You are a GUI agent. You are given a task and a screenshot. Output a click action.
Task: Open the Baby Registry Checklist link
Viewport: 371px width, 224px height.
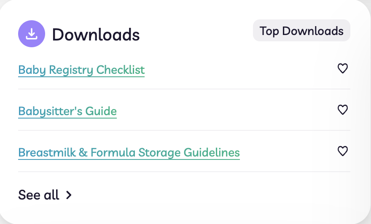(81, 70)
